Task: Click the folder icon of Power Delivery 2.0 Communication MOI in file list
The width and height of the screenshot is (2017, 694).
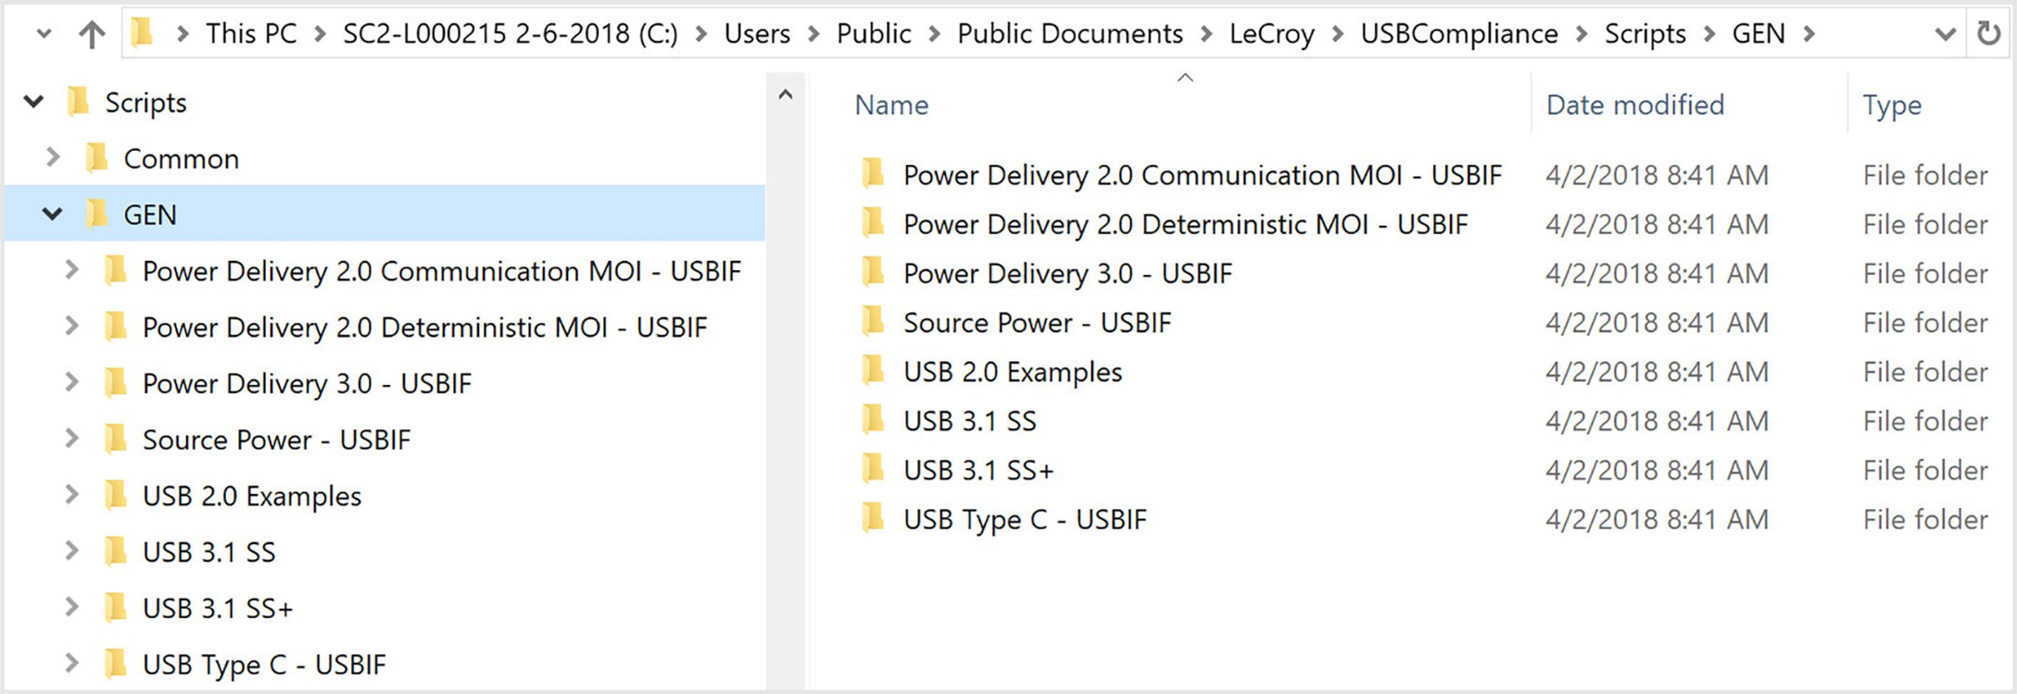Action: 873,174
